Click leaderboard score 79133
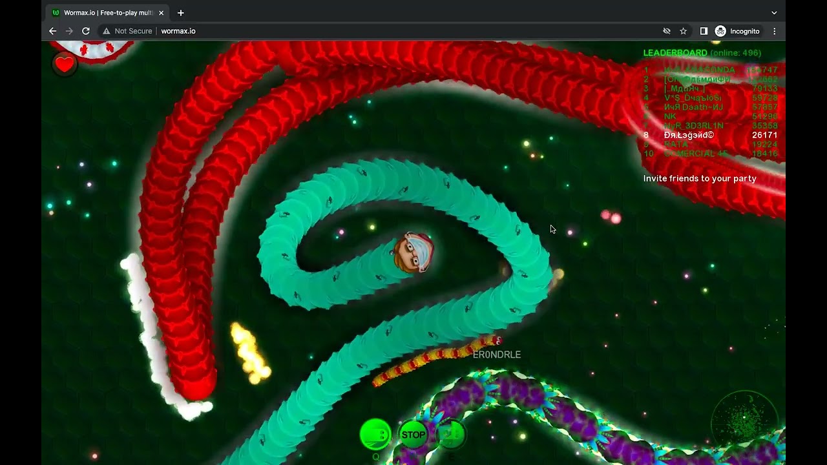This screenshot has width=827, height=465. tap(765, 88)
